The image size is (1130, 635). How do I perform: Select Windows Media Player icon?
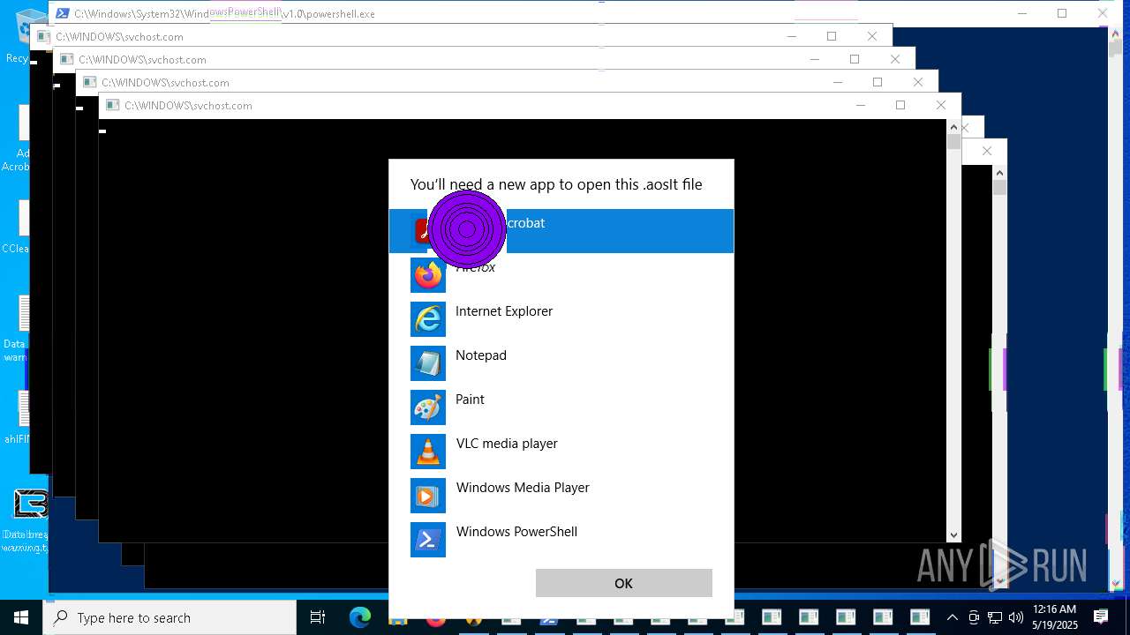point(428,496)
